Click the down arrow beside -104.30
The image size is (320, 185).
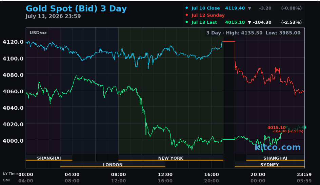249,22
